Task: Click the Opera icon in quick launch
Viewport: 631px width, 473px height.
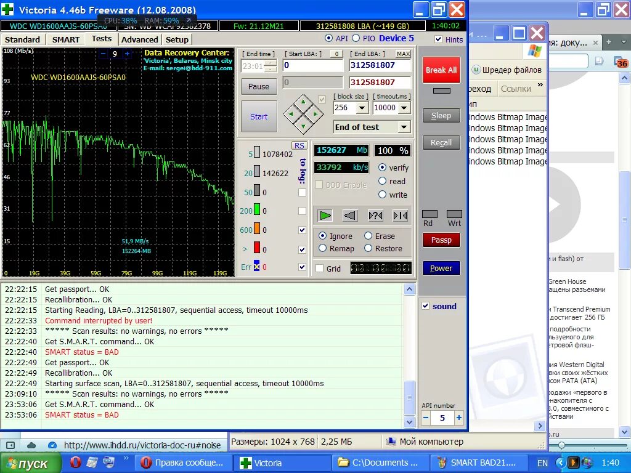Action: (75, 462)
